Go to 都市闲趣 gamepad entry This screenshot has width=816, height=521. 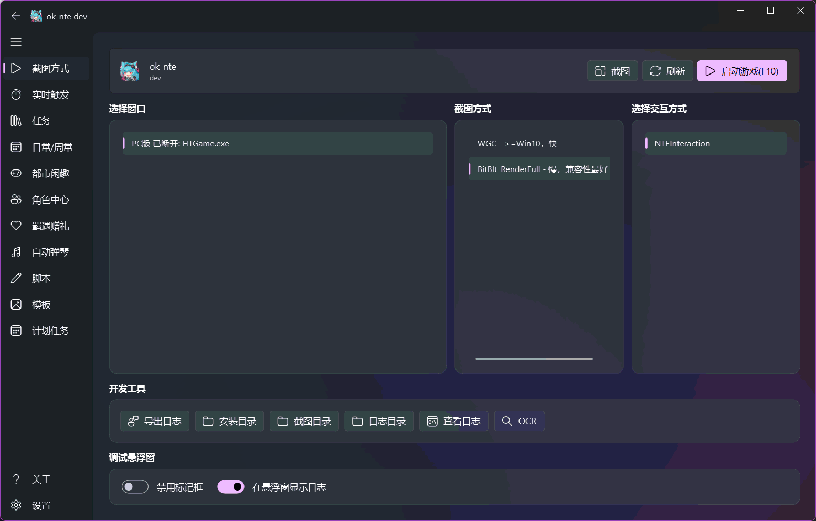(x=46, y=174)
